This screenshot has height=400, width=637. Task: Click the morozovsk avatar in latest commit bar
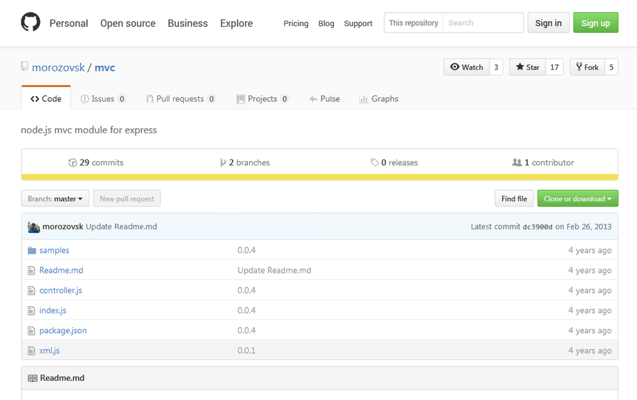coord(33,227)
